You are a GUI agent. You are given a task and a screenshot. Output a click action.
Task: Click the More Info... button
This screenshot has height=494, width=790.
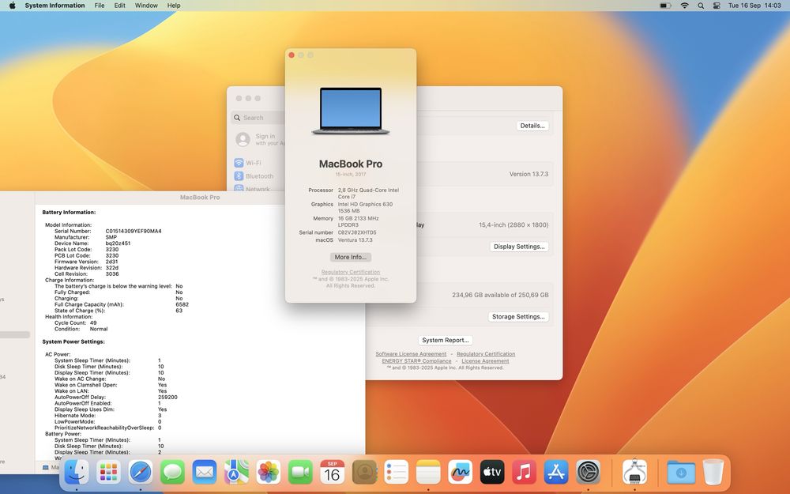351,257
